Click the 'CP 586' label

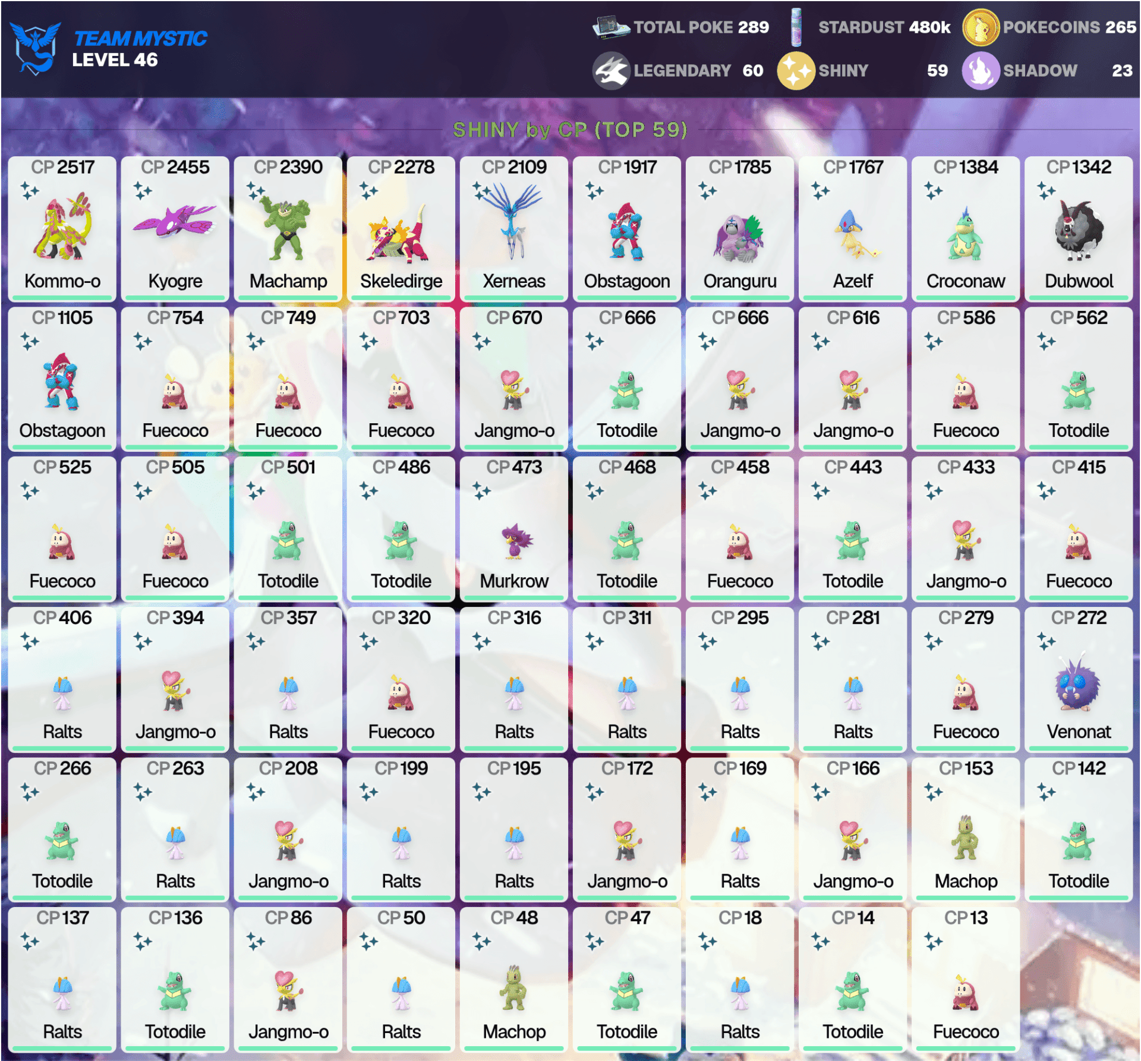[966, 317]
